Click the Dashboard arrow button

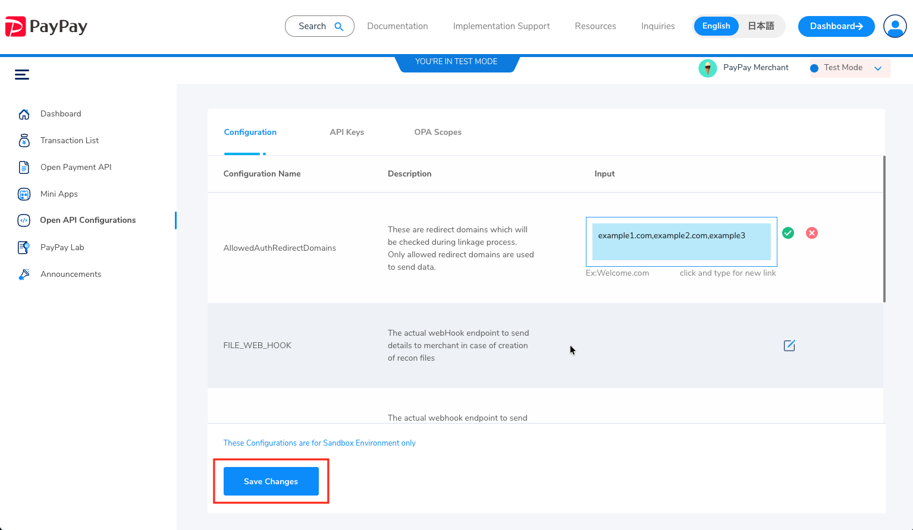coord(836,26)
